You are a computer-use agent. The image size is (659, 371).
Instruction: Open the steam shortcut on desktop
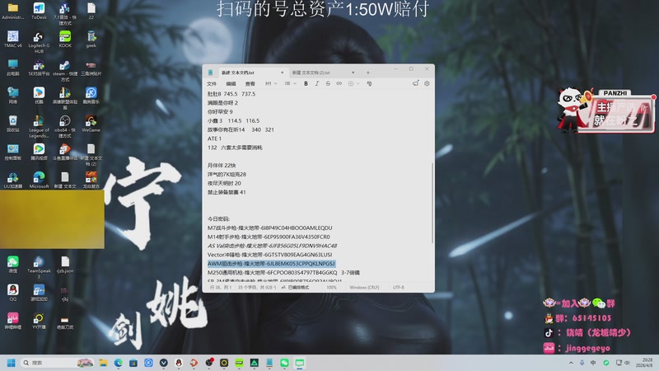point(65,71)
